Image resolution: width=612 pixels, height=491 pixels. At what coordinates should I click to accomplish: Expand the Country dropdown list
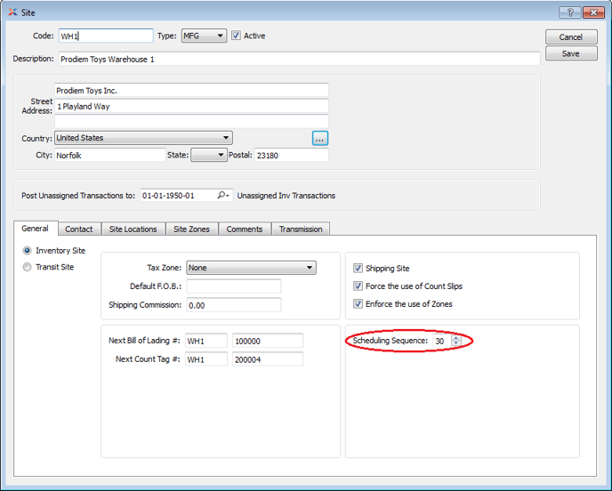click(x=142, y=138)
